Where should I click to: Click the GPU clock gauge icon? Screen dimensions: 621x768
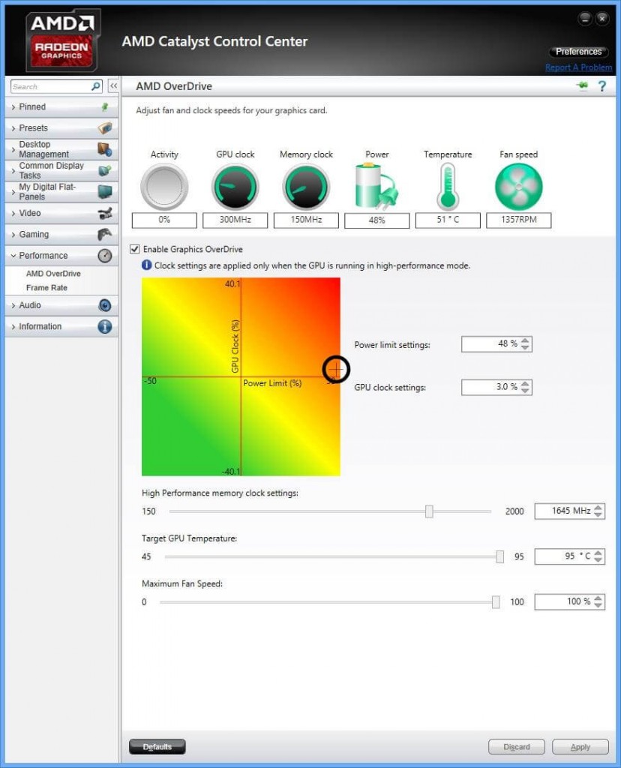(x=235, y=187)
